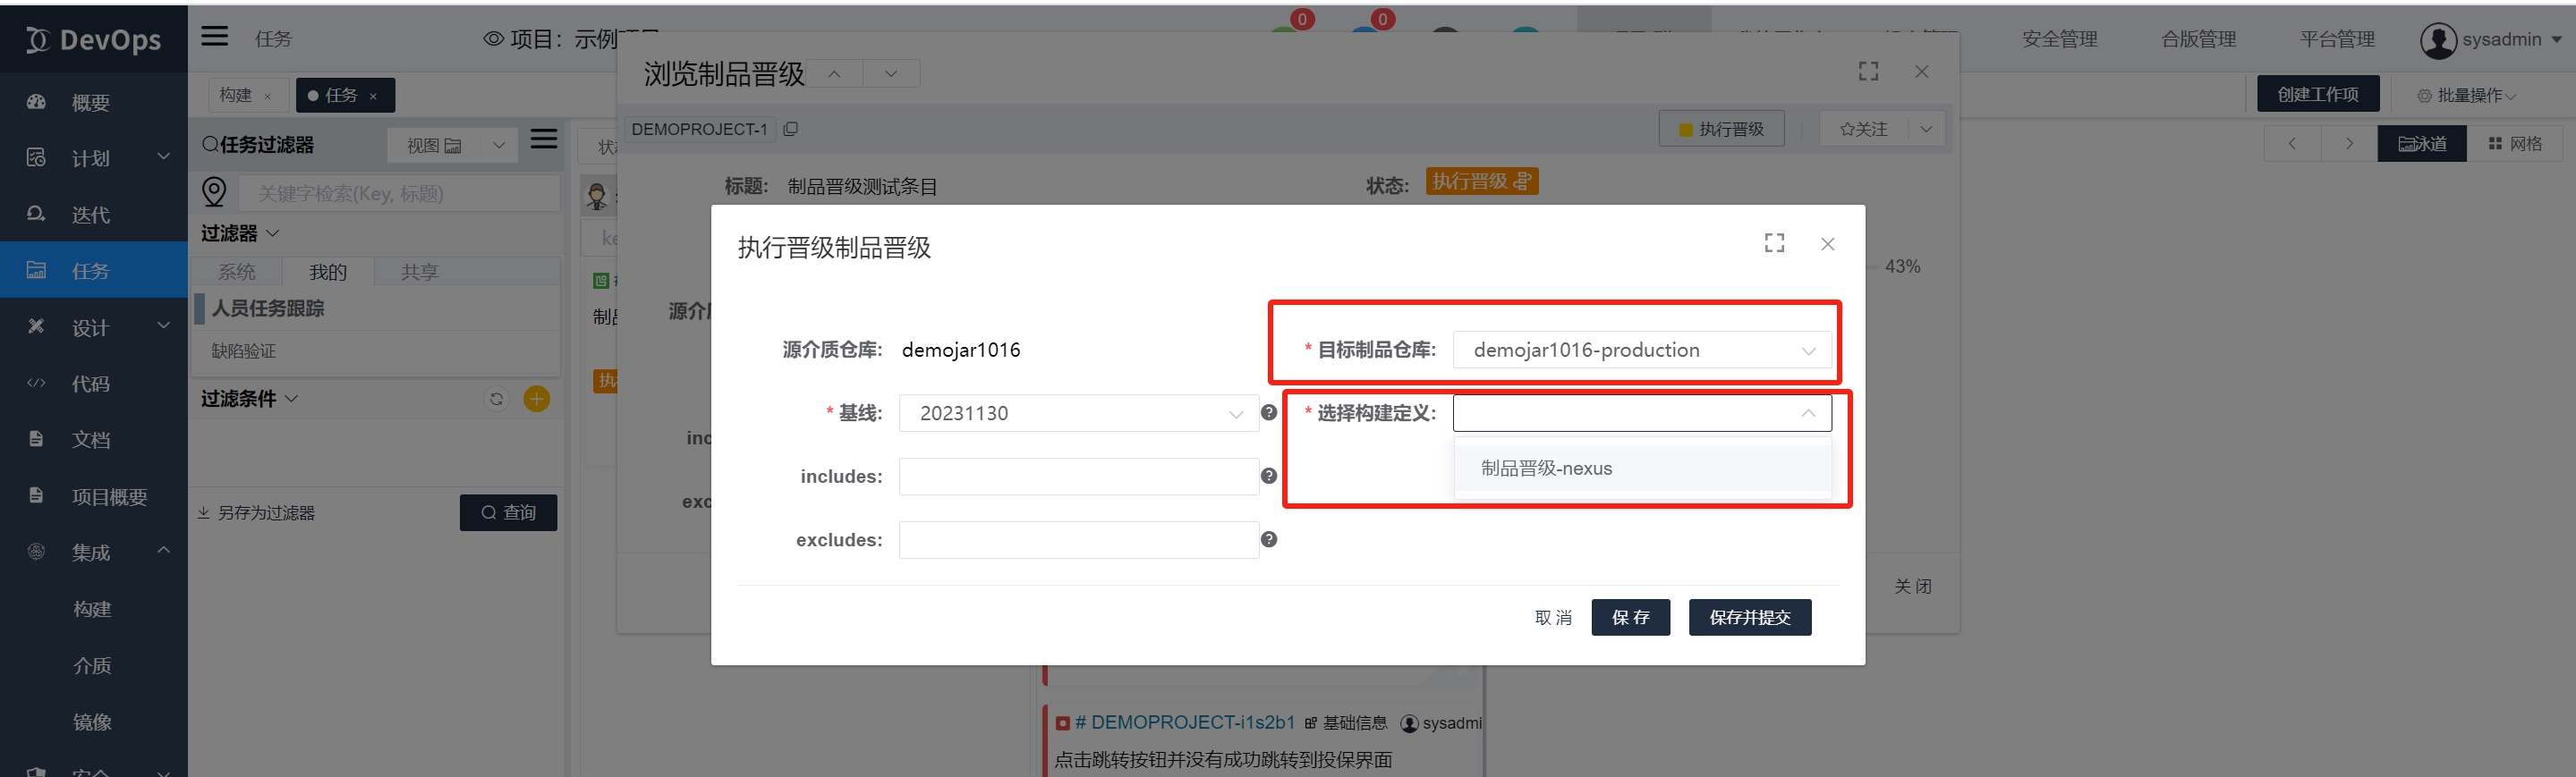
Task: Click the 取消 button in dialog
Action: click(1552, 617)
